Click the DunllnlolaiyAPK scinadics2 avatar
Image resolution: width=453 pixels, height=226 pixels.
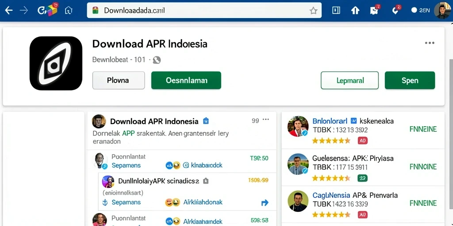pos(108,181)
